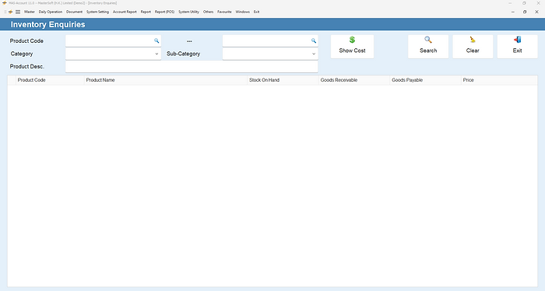Open the Others menu
Screen dimensions: 545x291
tap(208, 12)
